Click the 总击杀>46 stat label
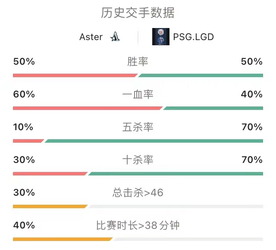This screenshot has width=276, height=250. point(138,193)
